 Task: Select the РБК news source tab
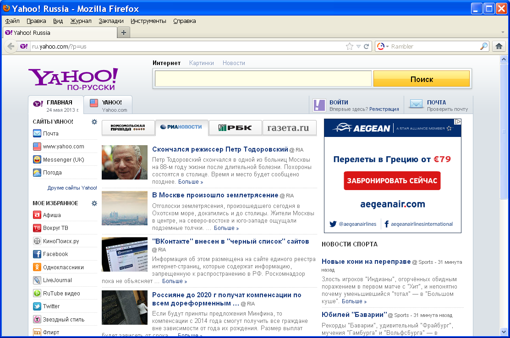(235, 127)
